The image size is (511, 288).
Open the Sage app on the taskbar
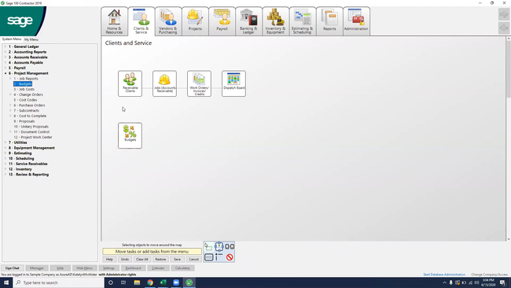[189, 282]
